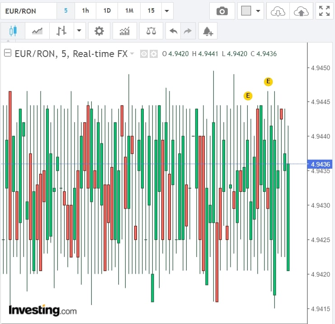This screenshot has width=335, height=324.
Task: Click the load chart cloud download icon
Action: [278, 11]
